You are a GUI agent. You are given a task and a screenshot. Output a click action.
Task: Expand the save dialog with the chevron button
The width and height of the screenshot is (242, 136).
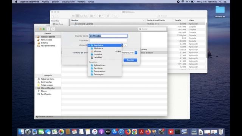point(126,45)
